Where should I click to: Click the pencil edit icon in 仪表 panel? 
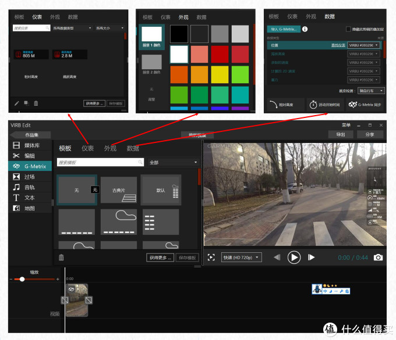(x=17, y=103)
